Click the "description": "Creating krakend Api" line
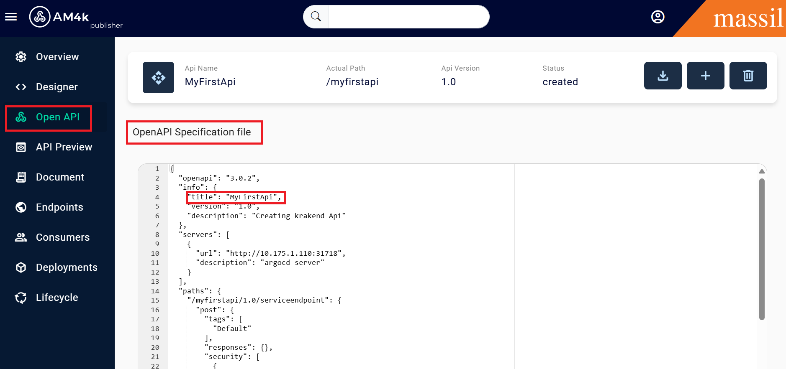 267,216
